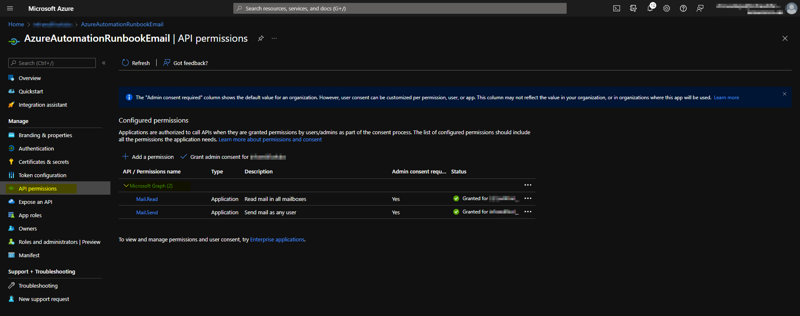The height and width of the screenshot is (316, 800).
Task: Click the global search resources field
Action: [x=400, y=8]
